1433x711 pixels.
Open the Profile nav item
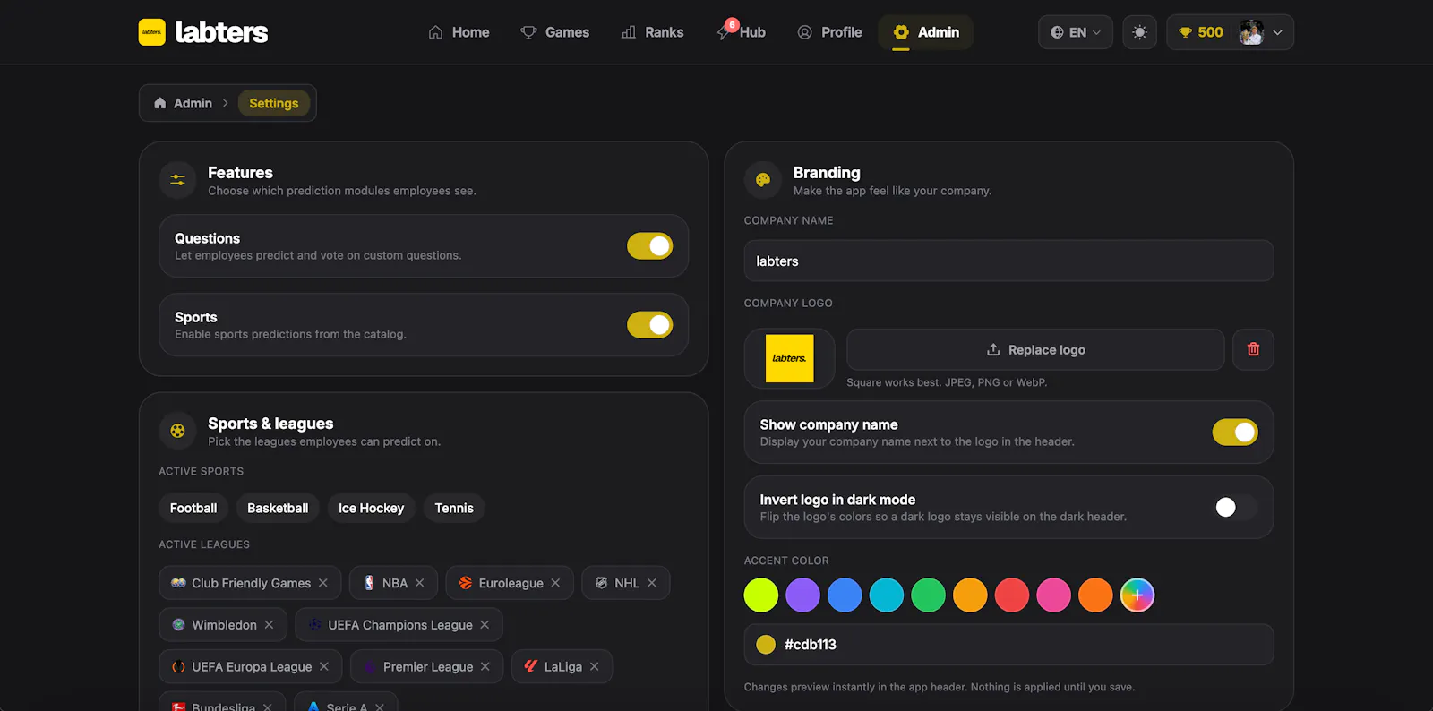[829, 32]
